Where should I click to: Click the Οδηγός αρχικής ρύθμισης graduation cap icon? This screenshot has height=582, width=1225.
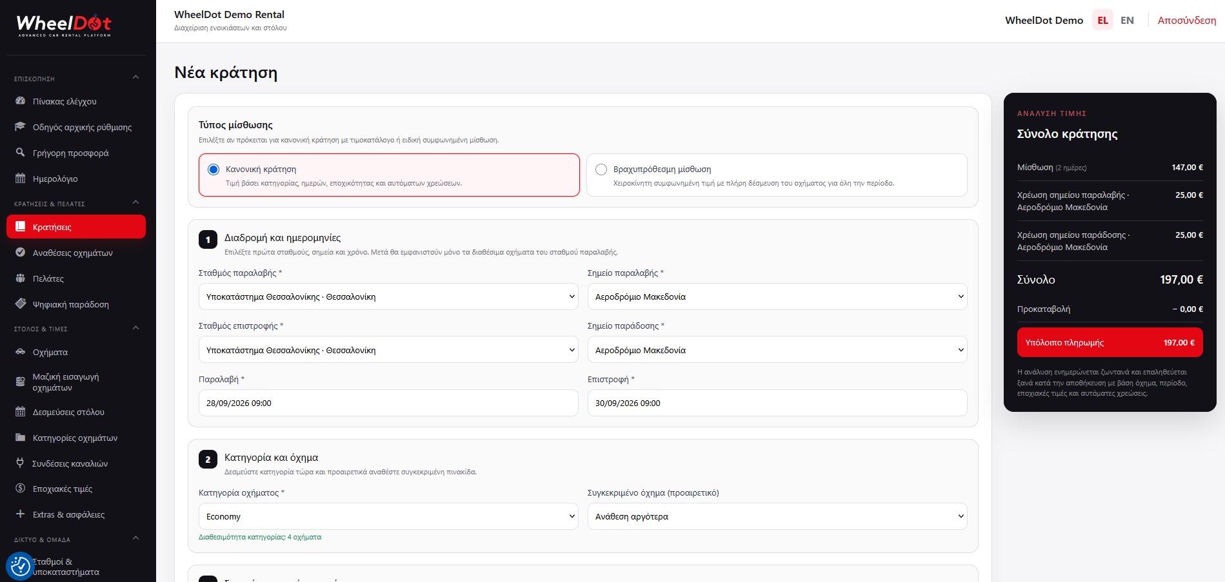(20, 127)
